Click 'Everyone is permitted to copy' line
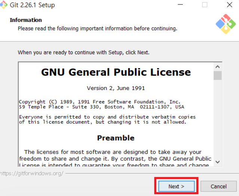 click(x=107, y=117)
